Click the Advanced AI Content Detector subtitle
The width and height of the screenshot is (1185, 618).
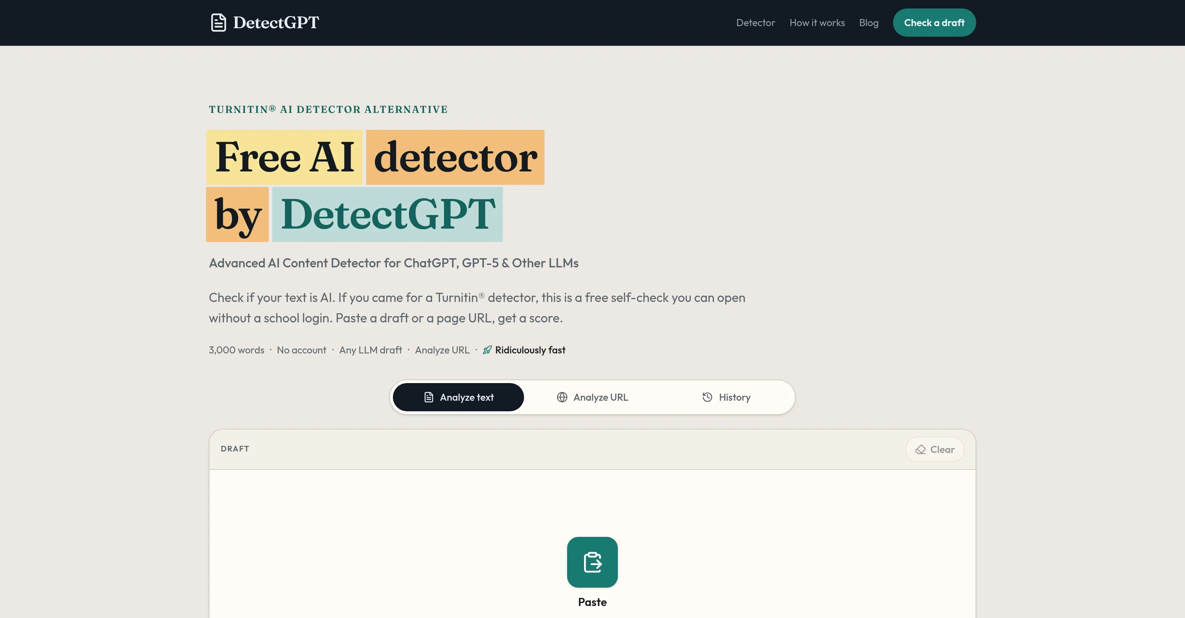click(394, 263)
